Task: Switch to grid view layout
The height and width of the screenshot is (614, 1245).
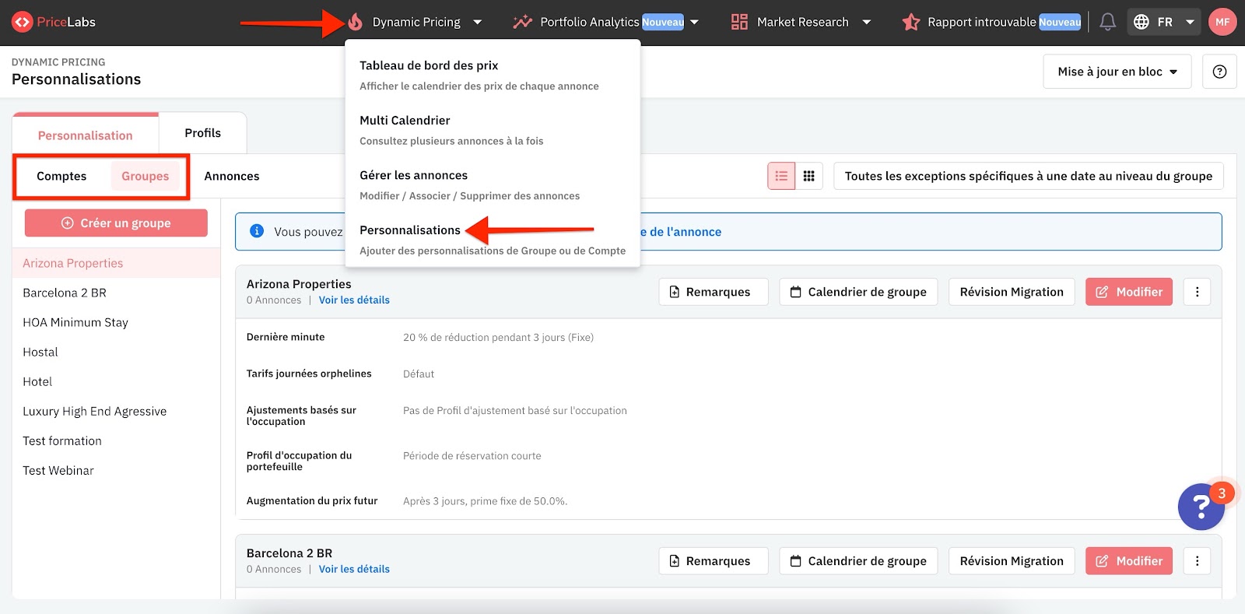Action: pos(809,176)
